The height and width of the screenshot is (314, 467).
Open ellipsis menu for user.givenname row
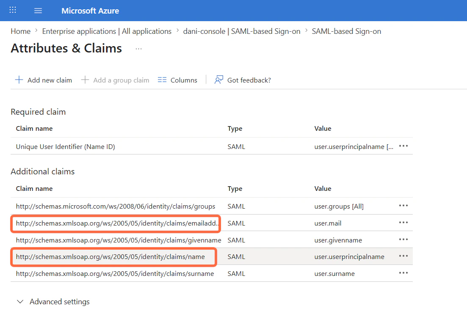[403, 239]
